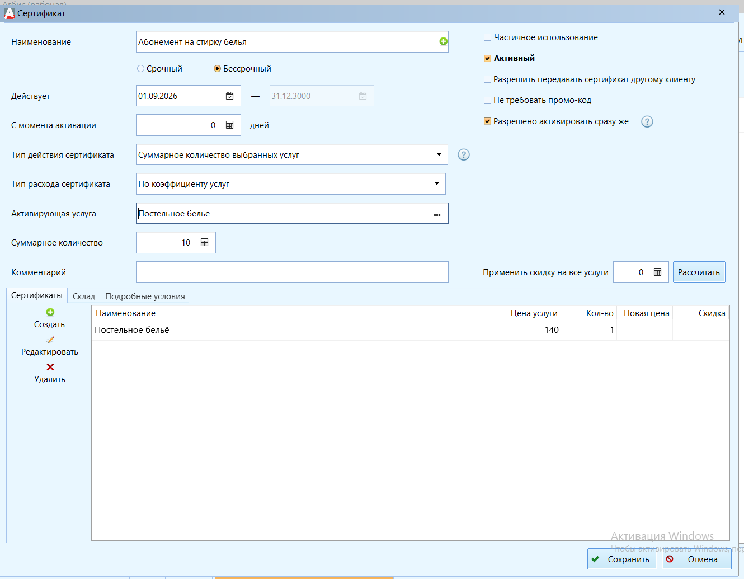This screenshot has height=579, width=744.
Task: Click the green plus icon in the Наименование field
Action: 443,41
